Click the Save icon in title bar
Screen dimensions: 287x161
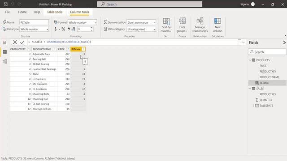click(6, 4)
